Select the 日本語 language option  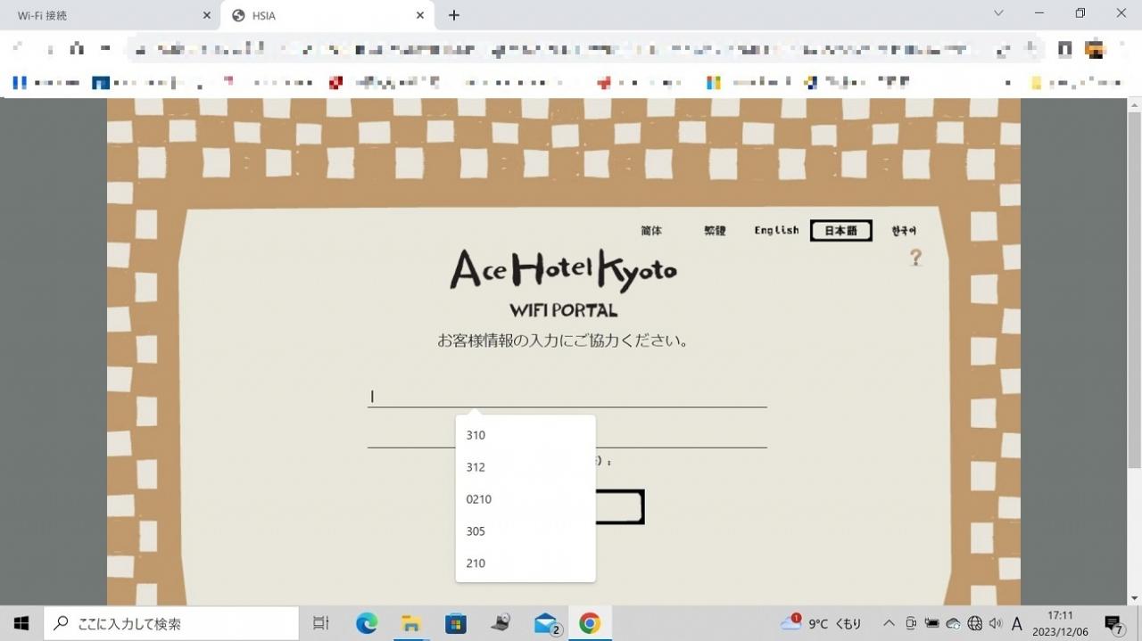point(840,230)
